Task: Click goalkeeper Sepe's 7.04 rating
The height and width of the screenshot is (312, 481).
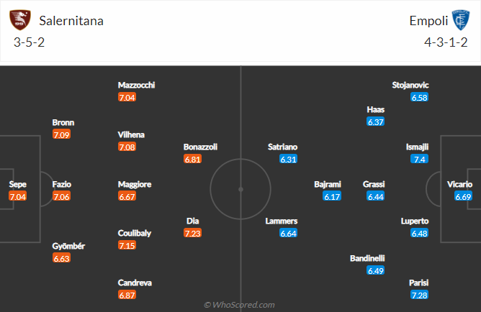Action: pos(18,196)
